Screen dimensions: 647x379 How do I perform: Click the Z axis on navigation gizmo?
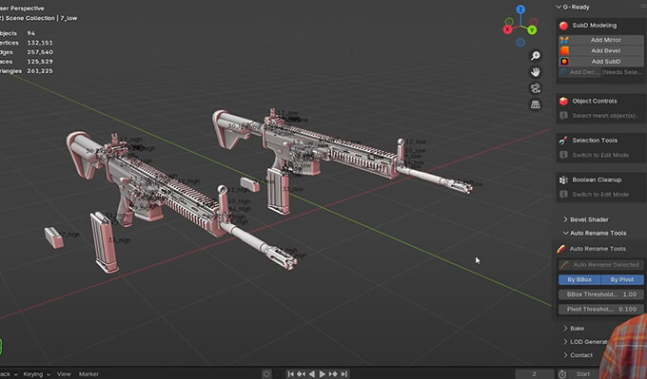[520, 9]
